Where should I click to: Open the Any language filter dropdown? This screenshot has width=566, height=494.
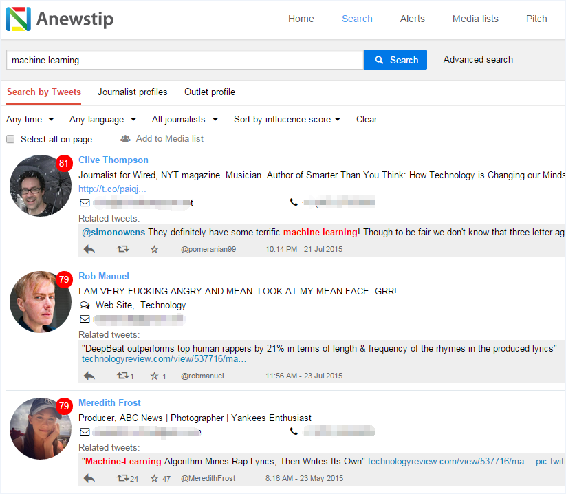(103, 120)
